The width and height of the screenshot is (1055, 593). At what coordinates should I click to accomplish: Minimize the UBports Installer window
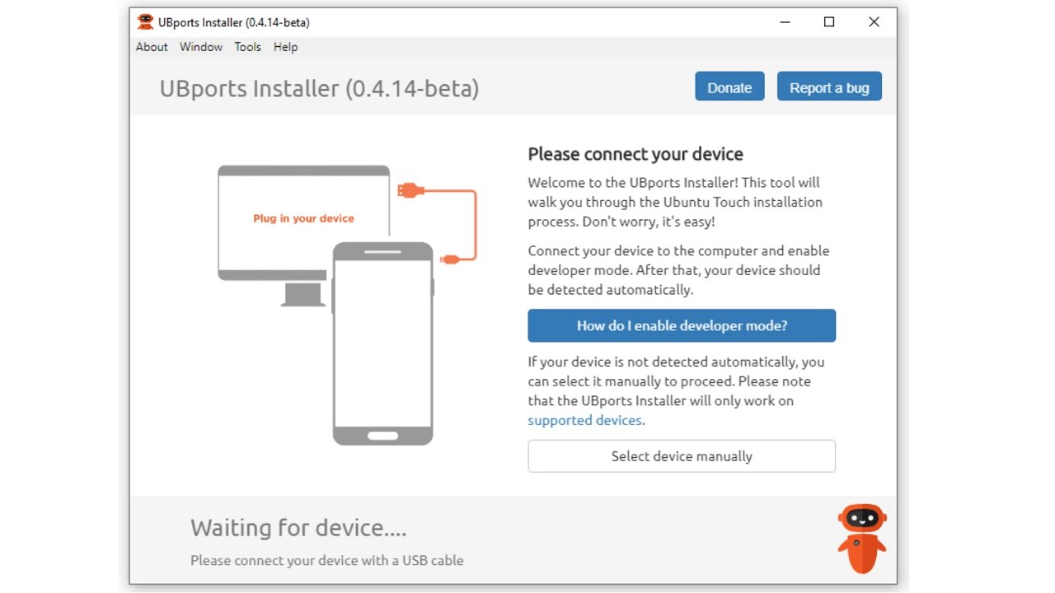pyautogui.click(x=785, y=22)
